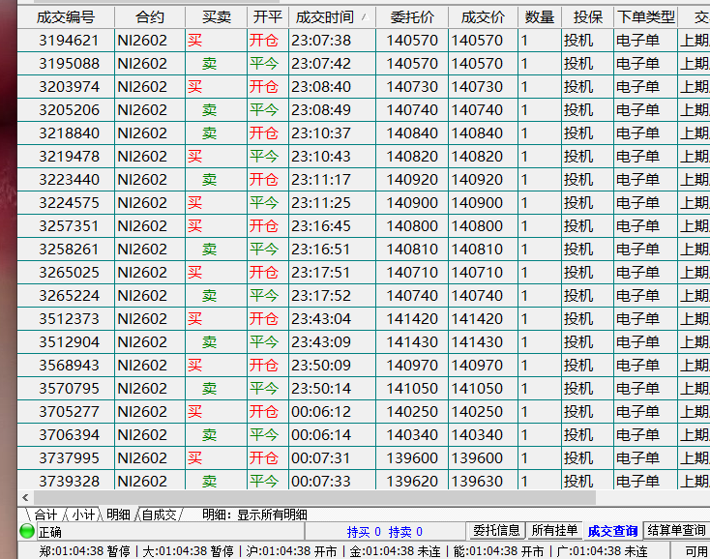Click the 合约 column header
Viewport: 710px width, 559px height.
click(150, 17)
